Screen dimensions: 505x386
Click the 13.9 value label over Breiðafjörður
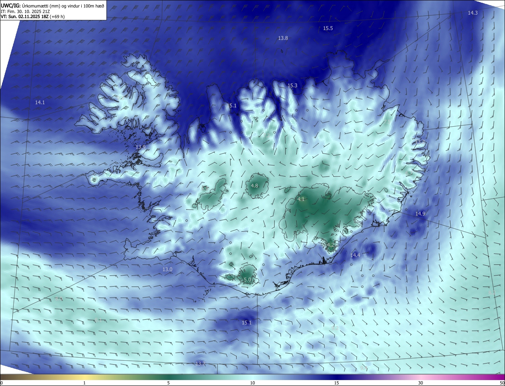coord(141,147)
